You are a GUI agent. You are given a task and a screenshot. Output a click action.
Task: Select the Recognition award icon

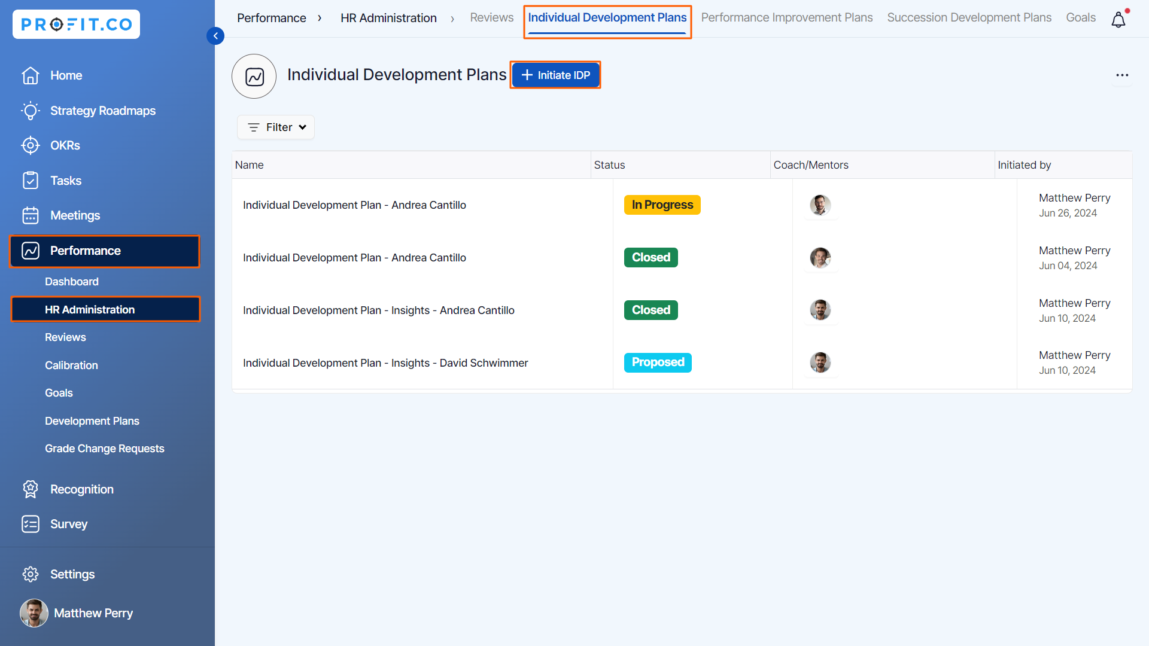30,489
